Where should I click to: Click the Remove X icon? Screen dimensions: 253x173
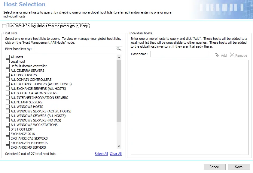click(232, 55)
